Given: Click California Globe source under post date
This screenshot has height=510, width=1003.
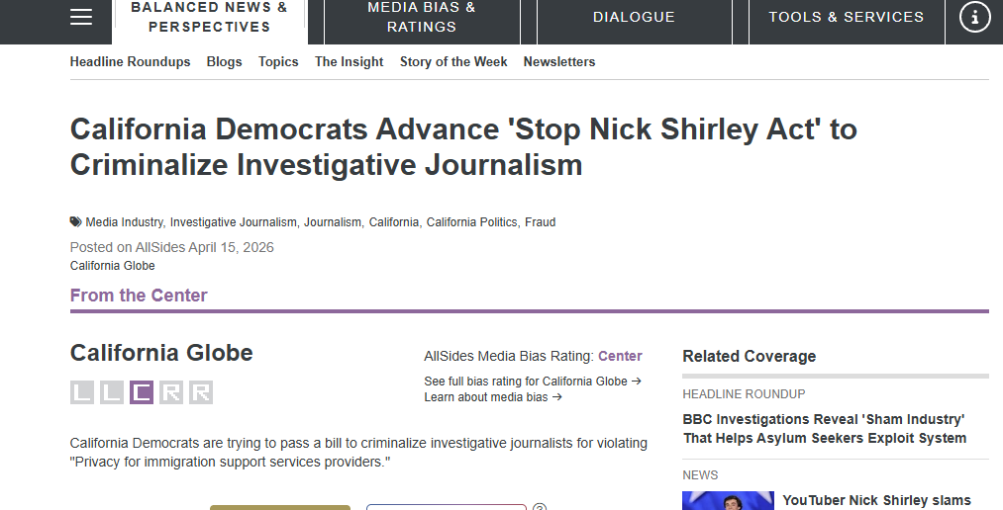Looking at the screenshot, I should pos(113,266).
